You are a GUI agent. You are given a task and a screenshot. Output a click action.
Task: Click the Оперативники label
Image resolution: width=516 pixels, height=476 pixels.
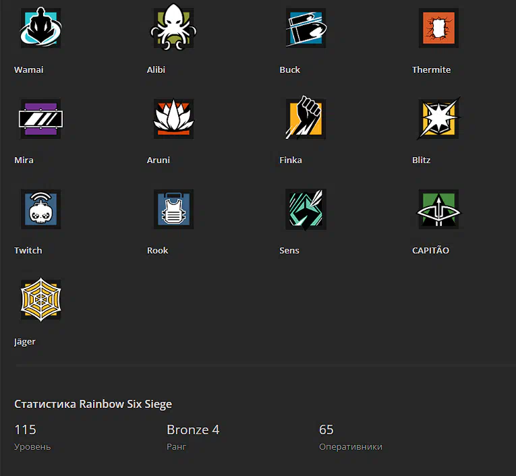(x=351, y=447)
